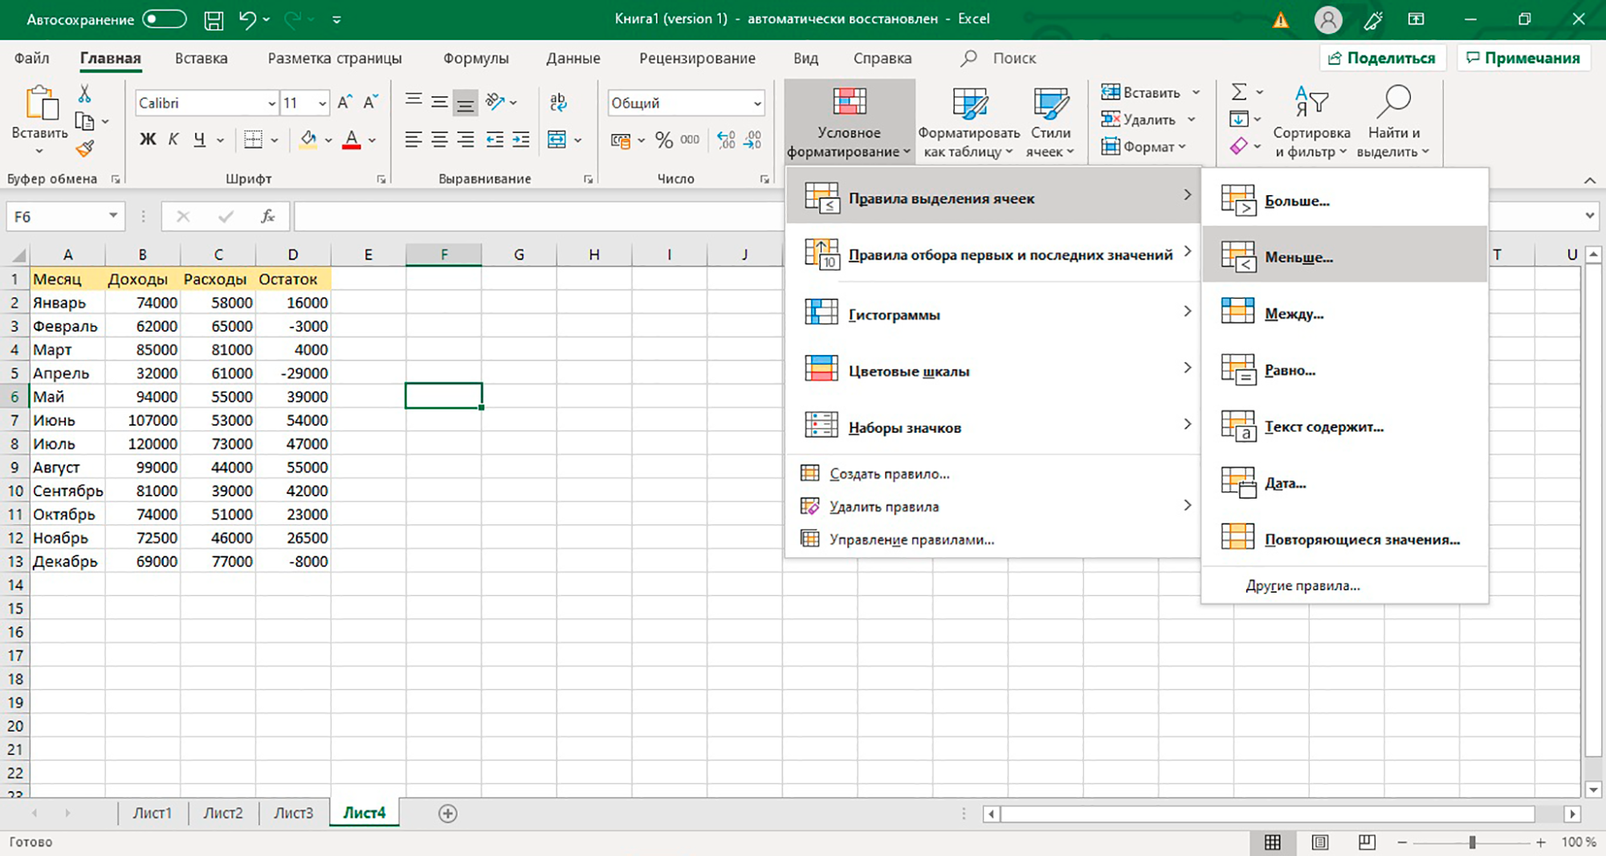The height and width of the screenshot is (856, 1606).
Task: Apply underline formatting (Ч)
Action: [199, 139]
